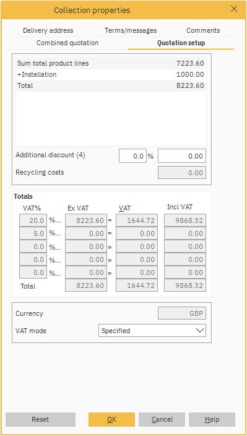Expand the VAT mode dropdown arrow
The width and height of the screenshot is (247, 436).
coord(200,330)
